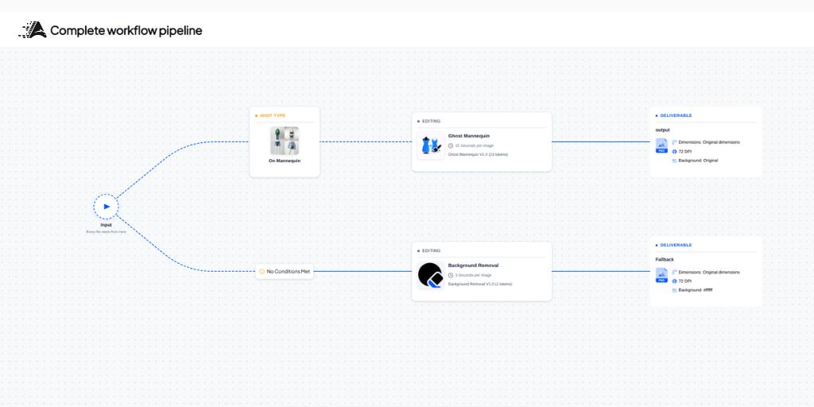Click the background icon in Fallback deliverable
The image size is (814, 407).
[674, 290]
